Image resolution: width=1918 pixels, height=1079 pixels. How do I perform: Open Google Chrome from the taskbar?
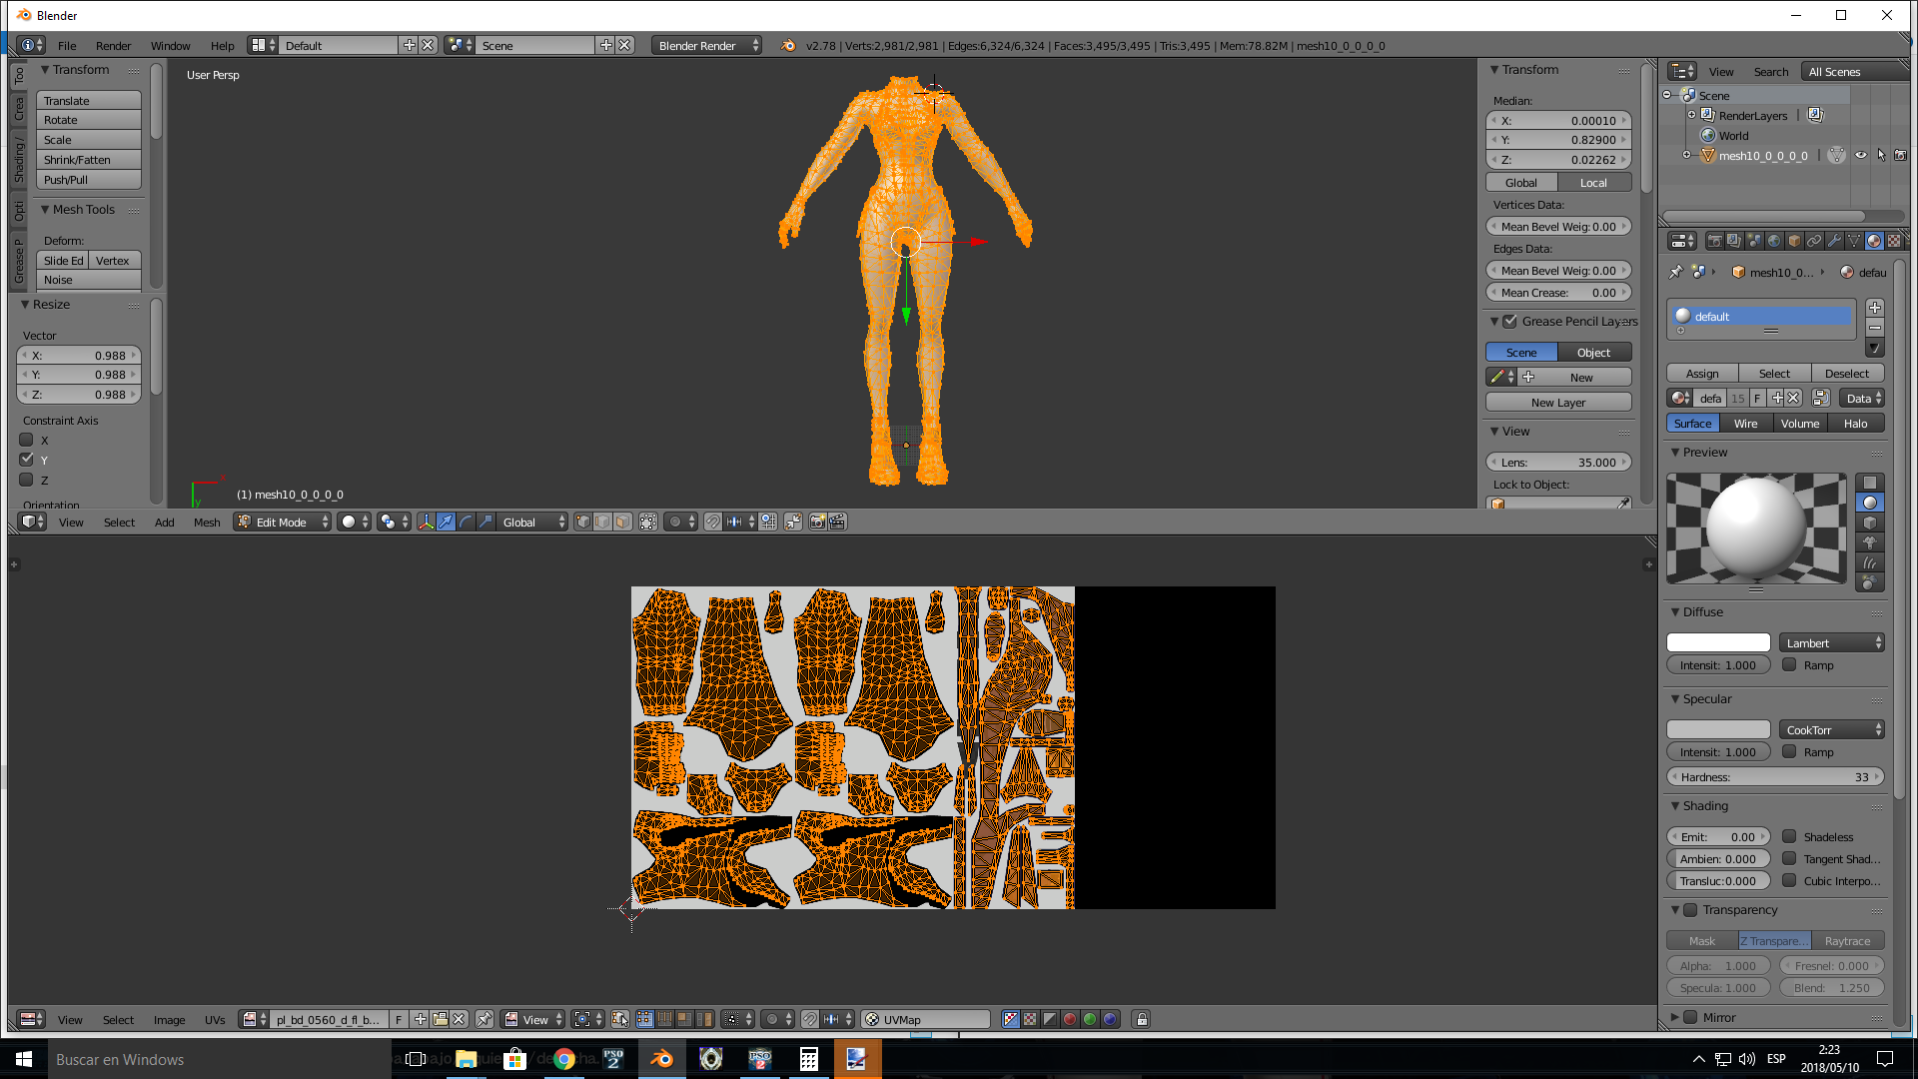tap(564, 1059)
